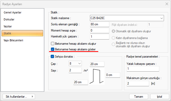Image resolution: width=171 pixels, height=101 pixels.
Task: Click the Sonlu eleman genişliği field
Action: coord(100,24)
